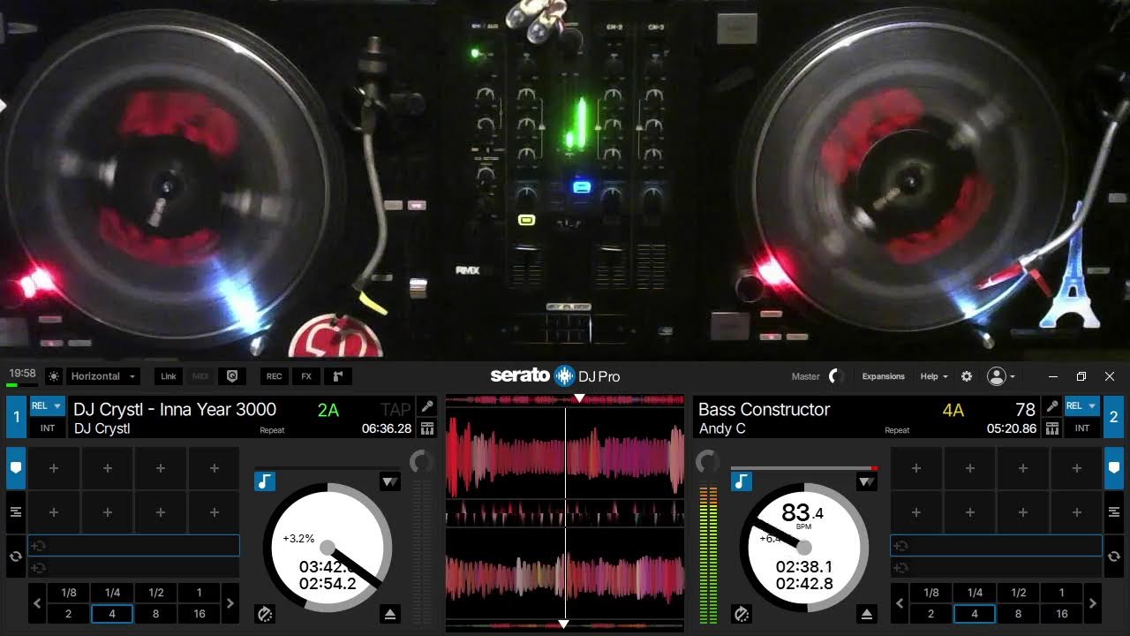Set 1/8 beat loop on deck 1
The width and height of the screenshot is (1130, 636).
(68, 593)
